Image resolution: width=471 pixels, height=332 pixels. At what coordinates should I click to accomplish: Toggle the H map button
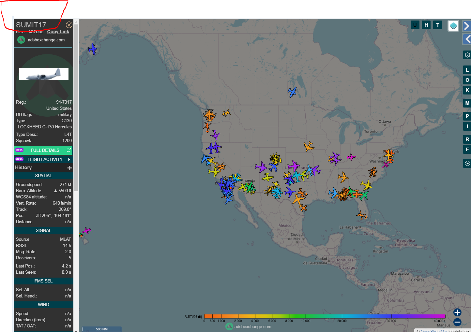pos(426,25)
